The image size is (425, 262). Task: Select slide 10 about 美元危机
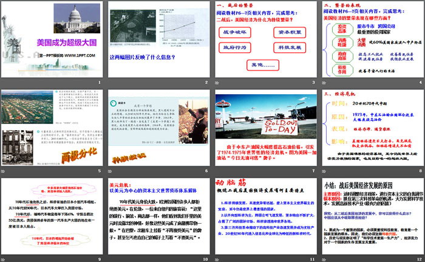159,216
